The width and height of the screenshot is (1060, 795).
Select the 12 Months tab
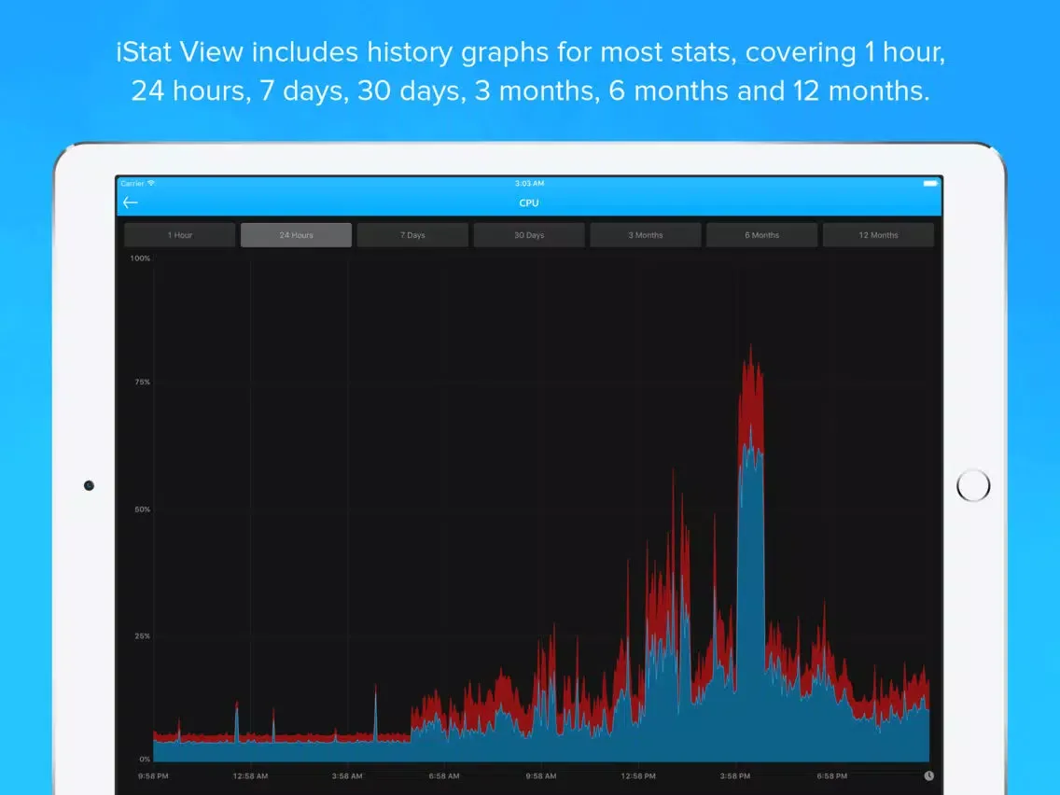point(878,235)
